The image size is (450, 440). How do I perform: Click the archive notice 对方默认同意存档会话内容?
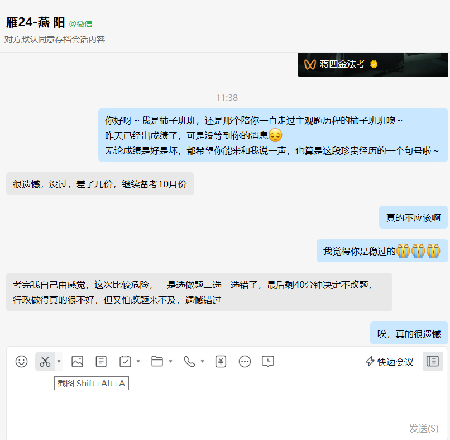click(55, 39)
